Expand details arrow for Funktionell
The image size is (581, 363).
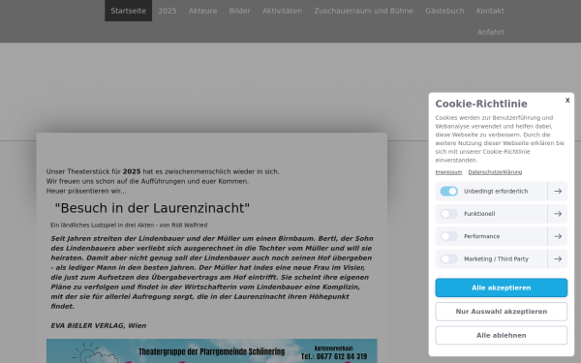pos(558,214)
